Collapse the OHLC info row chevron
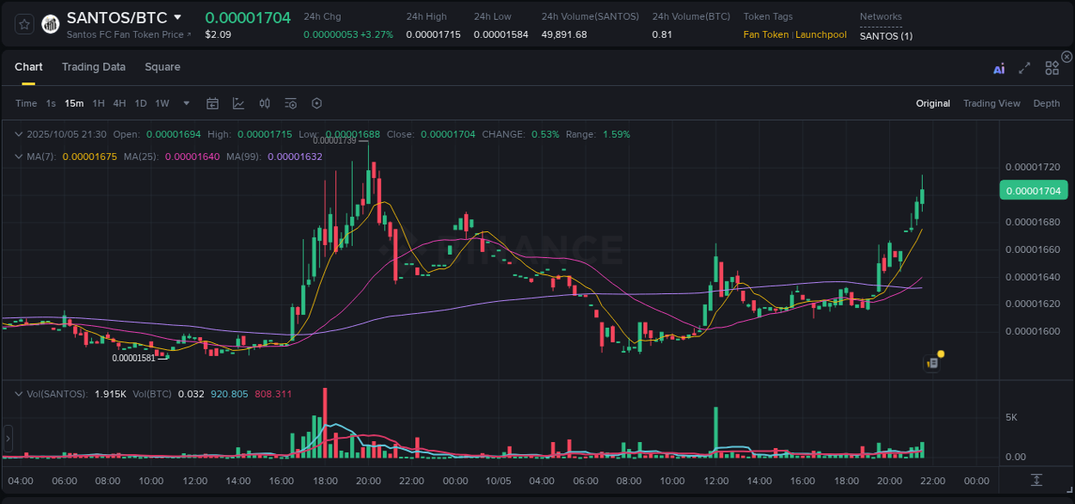Viewport: 1075px width, 504px height. [19, 134]
